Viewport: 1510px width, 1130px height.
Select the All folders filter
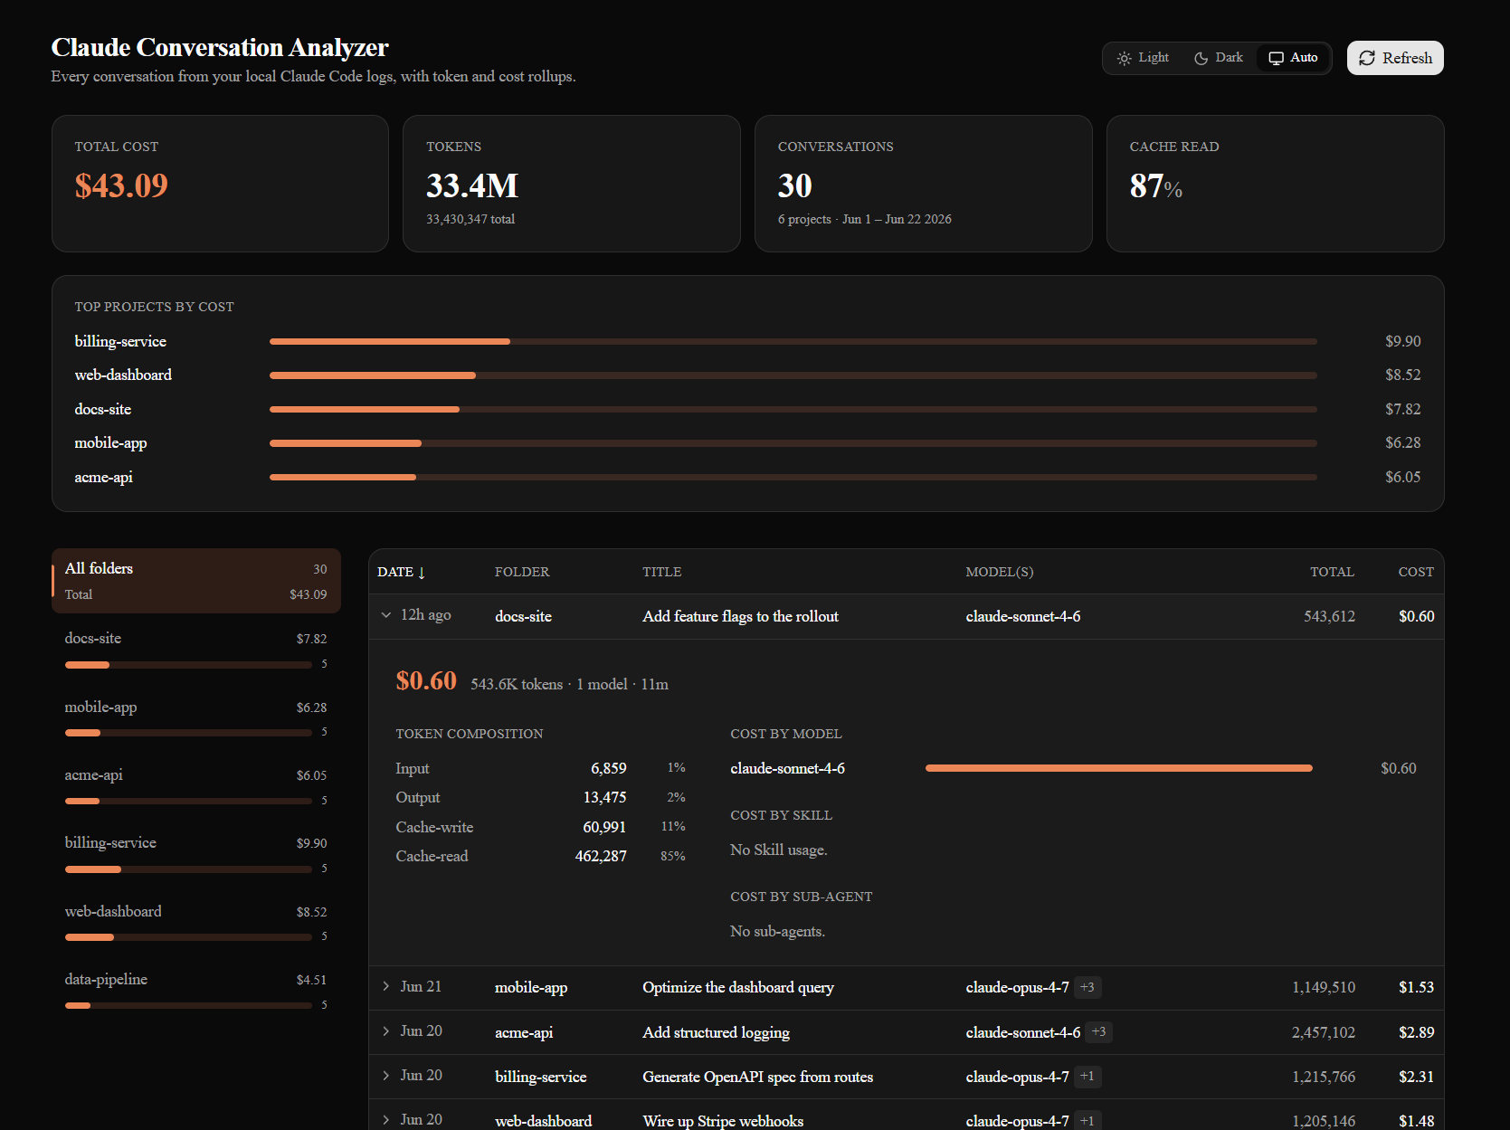tap(196, 581)
